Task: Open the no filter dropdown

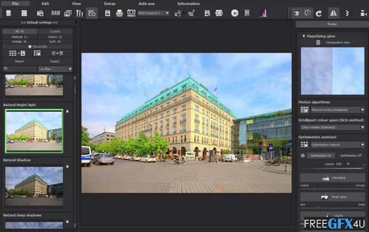Action: [55, 69]
